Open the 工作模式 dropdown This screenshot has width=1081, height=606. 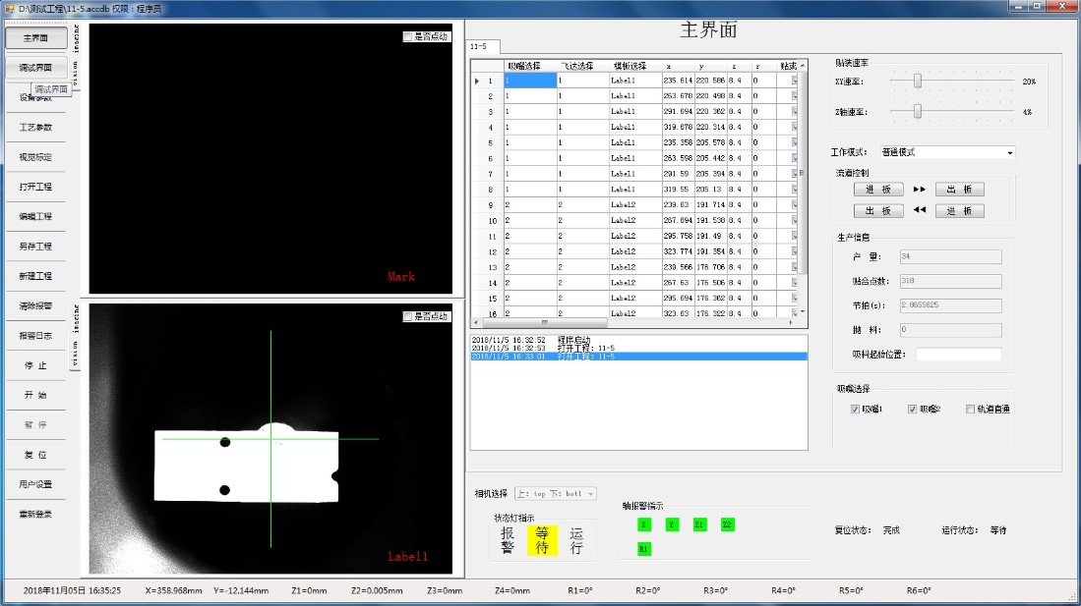(x=1009, y=152)
